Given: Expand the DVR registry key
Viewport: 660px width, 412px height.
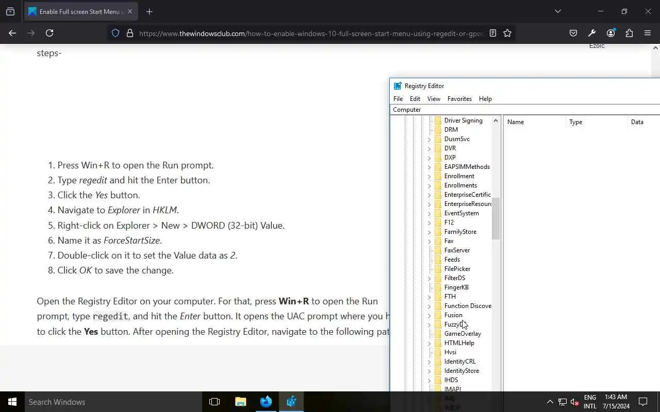Looking at the screenshot, I should coord(429,148).
